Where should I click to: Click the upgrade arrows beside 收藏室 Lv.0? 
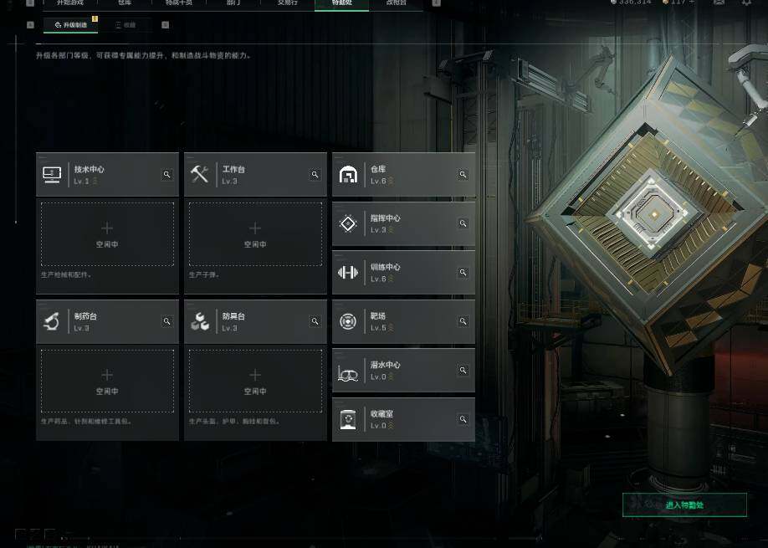[391, 426]
